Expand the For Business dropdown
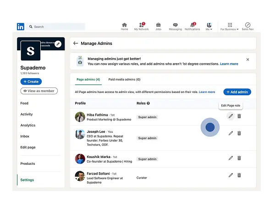The height and width of the screenshot is (212, 275). coord(230,26)
